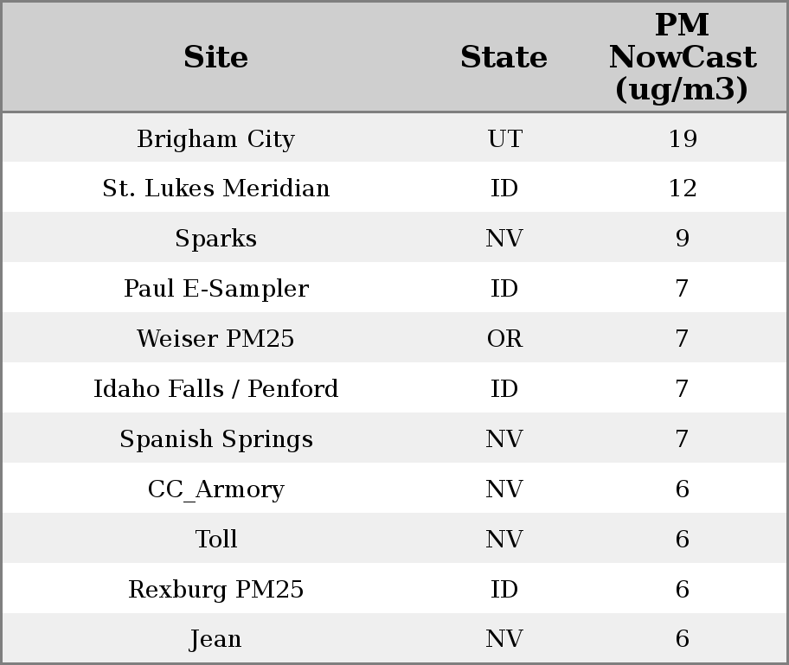Click the Spanish Springs site name
Image resolution: width=789 pixels, height=665 pixels.
pyautogui.click(x=215, y=439)
